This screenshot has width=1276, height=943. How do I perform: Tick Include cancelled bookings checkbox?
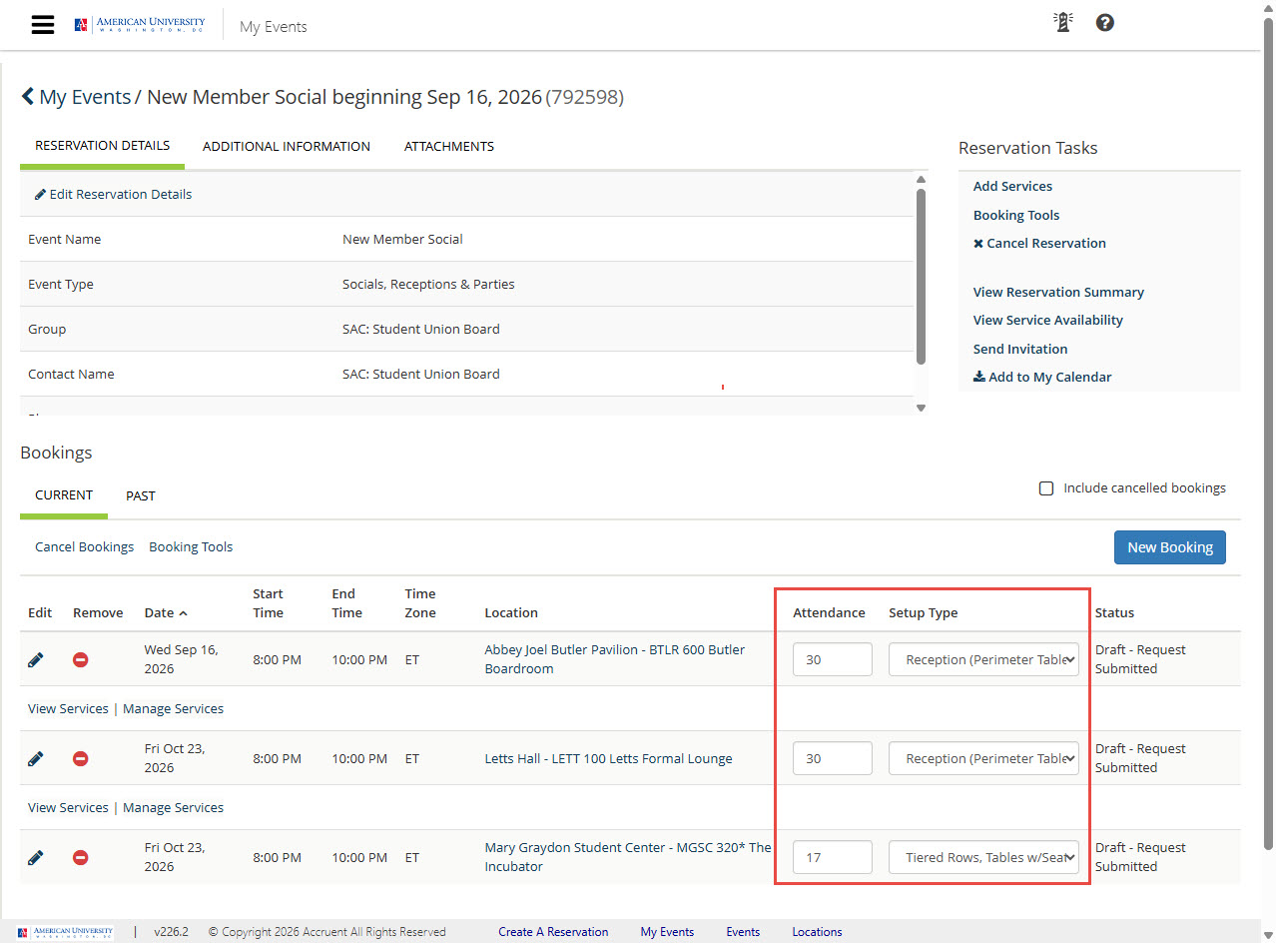1046,488
